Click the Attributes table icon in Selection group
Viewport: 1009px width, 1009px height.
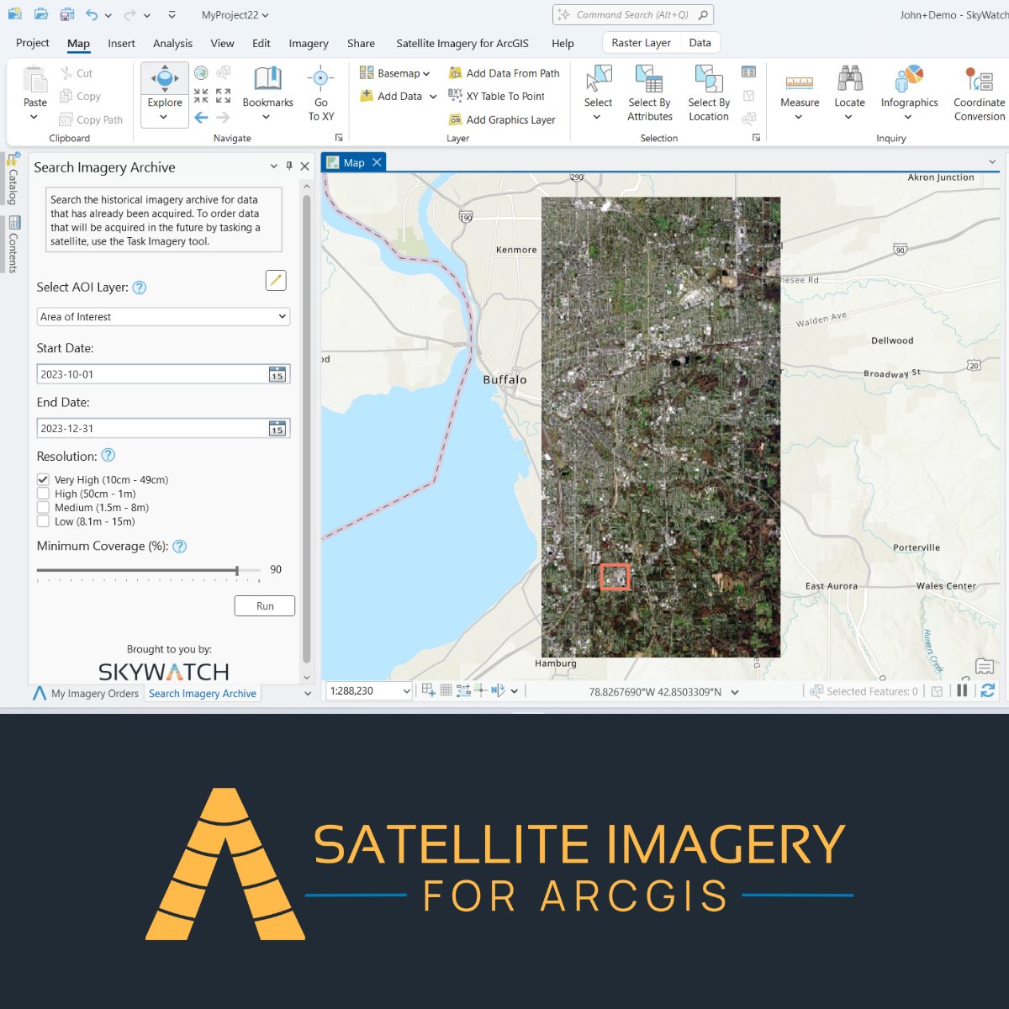coord(748,72)
